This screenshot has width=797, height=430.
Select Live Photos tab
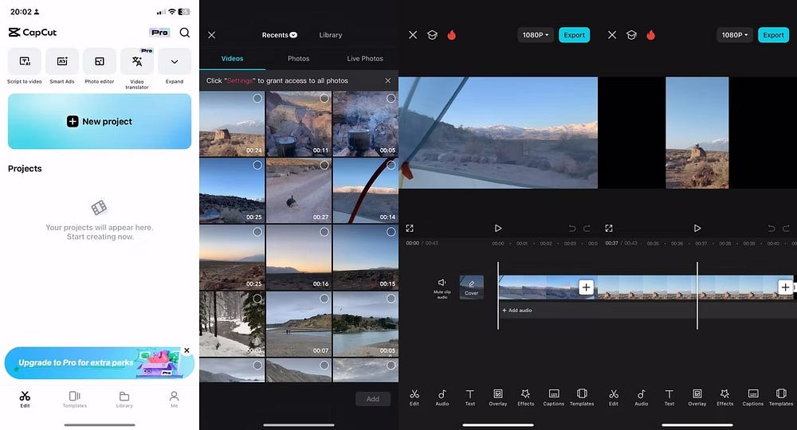tap(365, 59)
